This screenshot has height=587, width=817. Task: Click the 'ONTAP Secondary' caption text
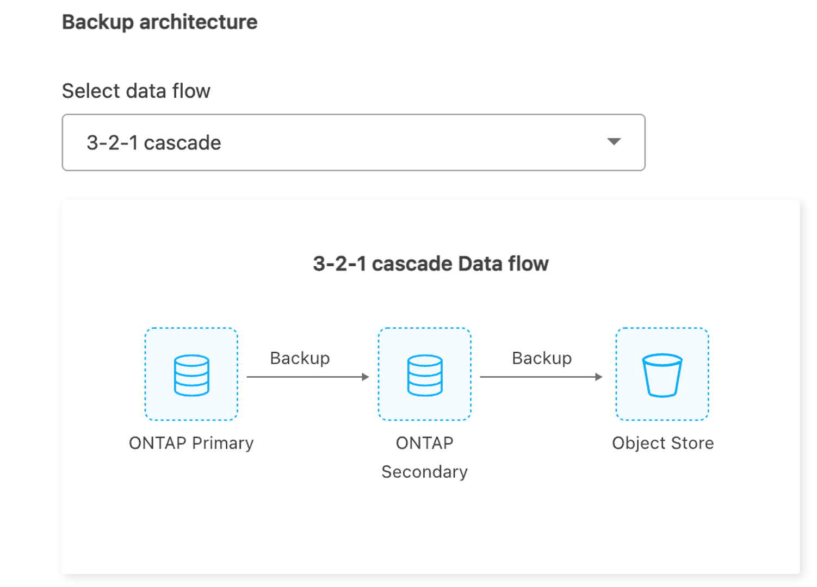425,457
